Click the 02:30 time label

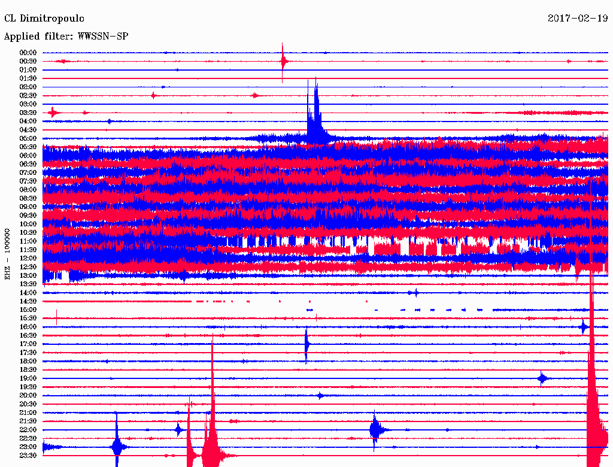coord(28,96)
